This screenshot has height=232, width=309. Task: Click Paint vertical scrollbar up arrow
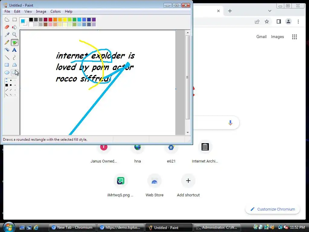[188, 33]
